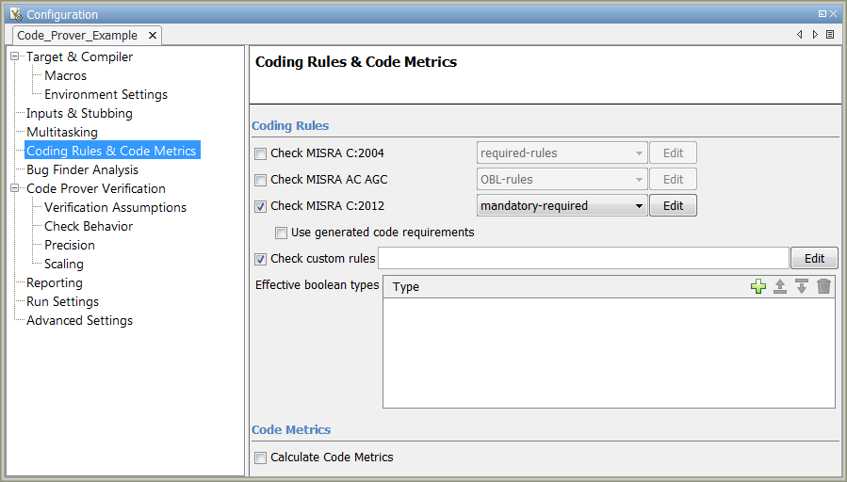Enable the Check MISRA C:2004 checkbox

[261, 153]
